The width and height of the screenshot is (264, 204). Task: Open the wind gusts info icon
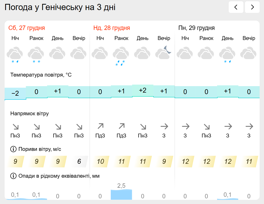pyautogui.click(x=13, y=149)
